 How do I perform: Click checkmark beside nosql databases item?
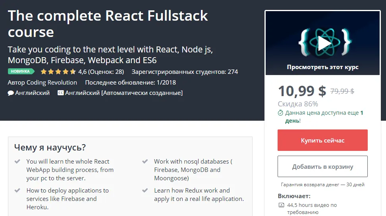pyautogui.click(x=145, y=162)
